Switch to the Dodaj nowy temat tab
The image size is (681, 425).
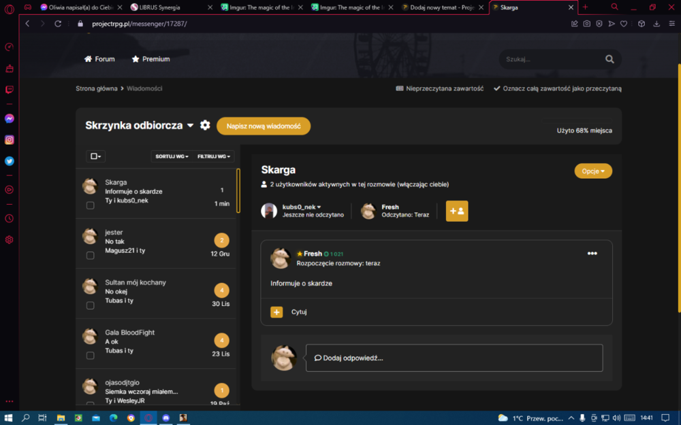point(443,7)
